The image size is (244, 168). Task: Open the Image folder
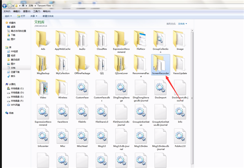tap(180, 40)
